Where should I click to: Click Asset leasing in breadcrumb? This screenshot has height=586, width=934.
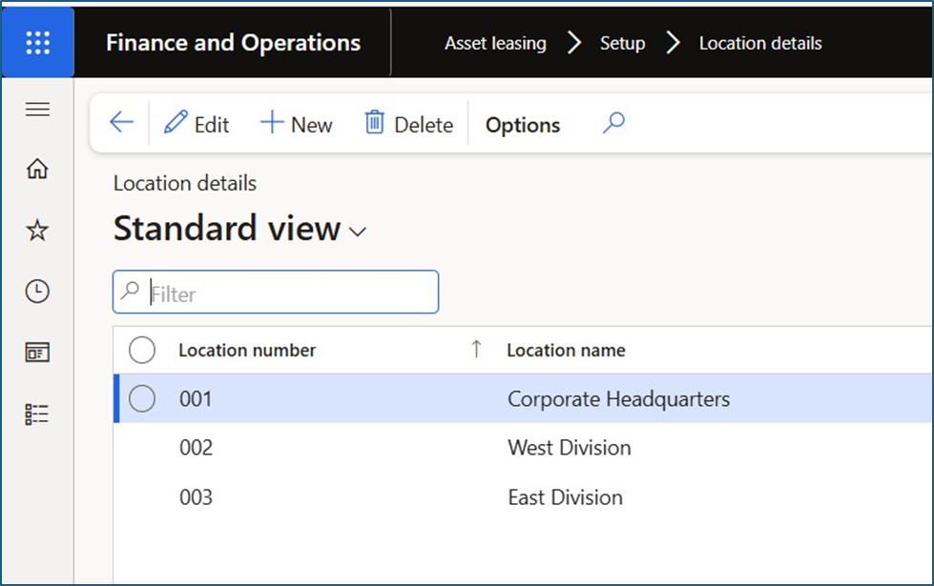(x=495, y=44)
